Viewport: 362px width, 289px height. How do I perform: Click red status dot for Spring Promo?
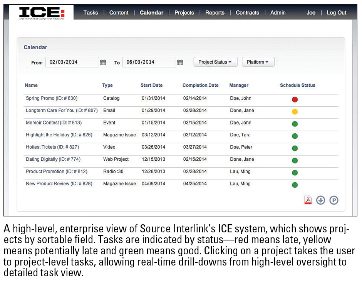(295, 99)
